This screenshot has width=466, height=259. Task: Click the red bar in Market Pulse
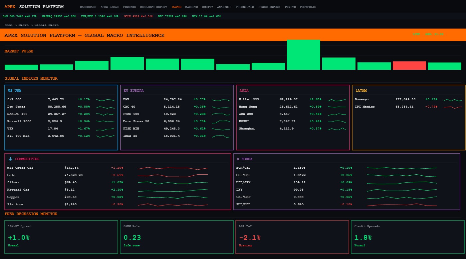click(x=409, y=65)
